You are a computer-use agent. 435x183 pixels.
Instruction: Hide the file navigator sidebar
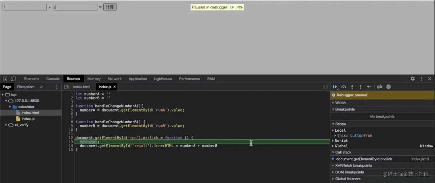[67, 87]
